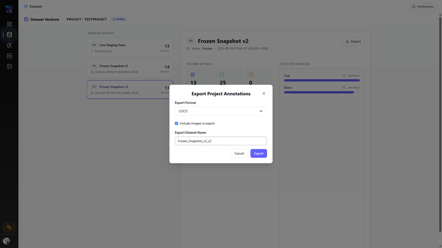The height and width of the screenshot is (248, 442).
Task: Click the Notifications bell icon
Action: coord(413,6)
